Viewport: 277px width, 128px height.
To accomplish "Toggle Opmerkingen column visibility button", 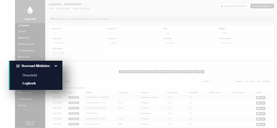I will (199, 72).
